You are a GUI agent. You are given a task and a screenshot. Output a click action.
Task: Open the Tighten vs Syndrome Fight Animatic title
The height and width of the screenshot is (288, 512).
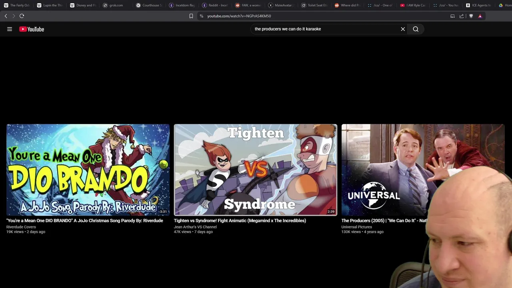tap(240, 220)
